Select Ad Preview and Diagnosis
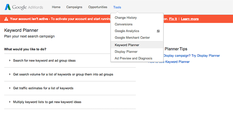Viewport: 233px width, 125px height. click(137, 58)
